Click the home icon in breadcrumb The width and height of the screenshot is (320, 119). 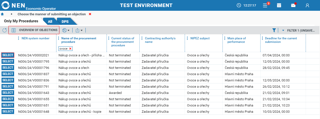click(3, 14)
